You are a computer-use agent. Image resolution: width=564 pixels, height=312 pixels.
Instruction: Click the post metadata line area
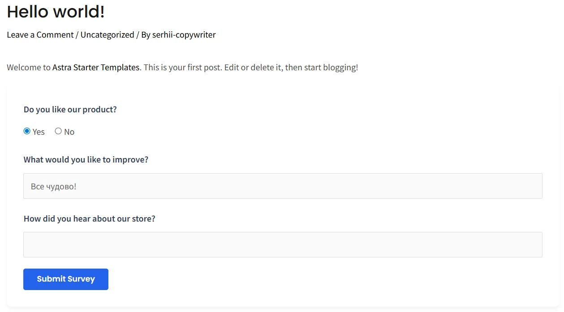click(x=111, y=34)
